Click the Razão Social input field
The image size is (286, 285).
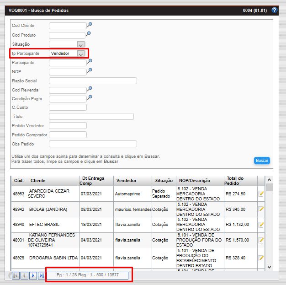click(x=93, y=81)
